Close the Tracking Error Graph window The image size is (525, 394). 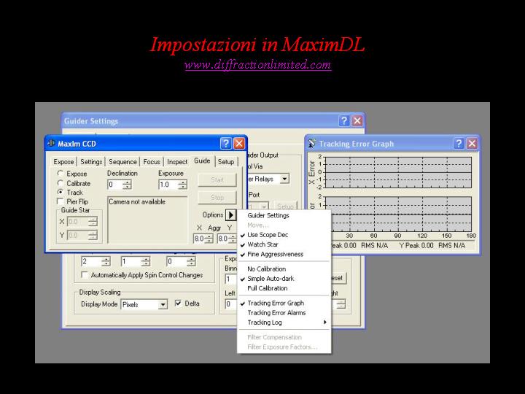click(x=472, y=144)
